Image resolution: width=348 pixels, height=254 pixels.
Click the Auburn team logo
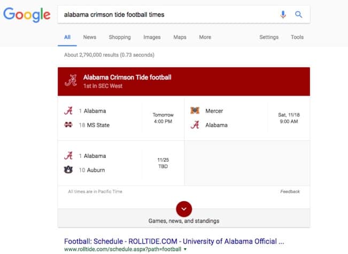click(68, 170)
